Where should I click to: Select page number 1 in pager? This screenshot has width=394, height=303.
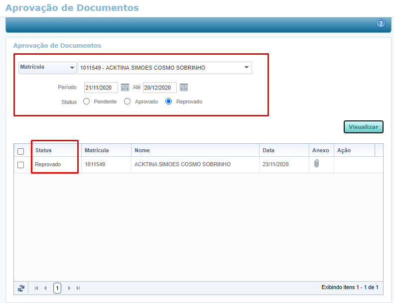(57, 288)
